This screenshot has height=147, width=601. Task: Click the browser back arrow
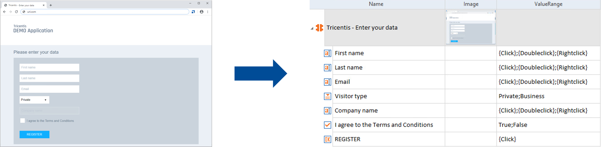4,12
